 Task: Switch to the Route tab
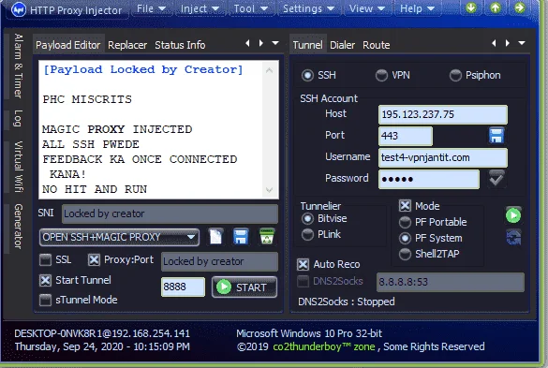pos(376,45)
